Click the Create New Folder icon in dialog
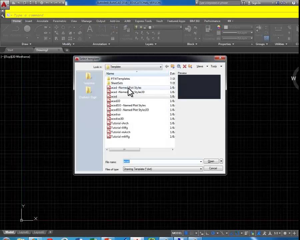Image resolution: width=300 pixels, height=240 pixels. (x=190, y=66)
